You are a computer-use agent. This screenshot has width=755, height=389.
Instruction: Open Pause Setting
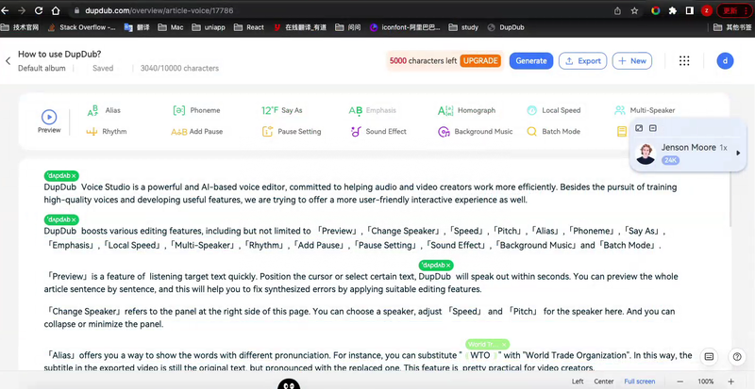[x=292, y=131]
